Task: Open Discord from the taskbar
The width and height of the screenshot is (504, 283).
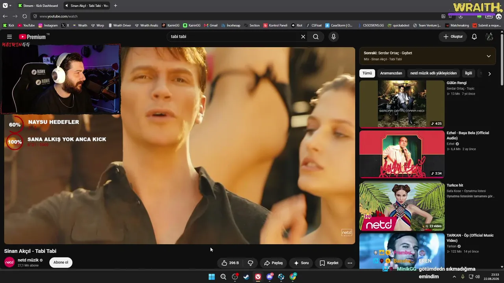Action: coord(270,277)
